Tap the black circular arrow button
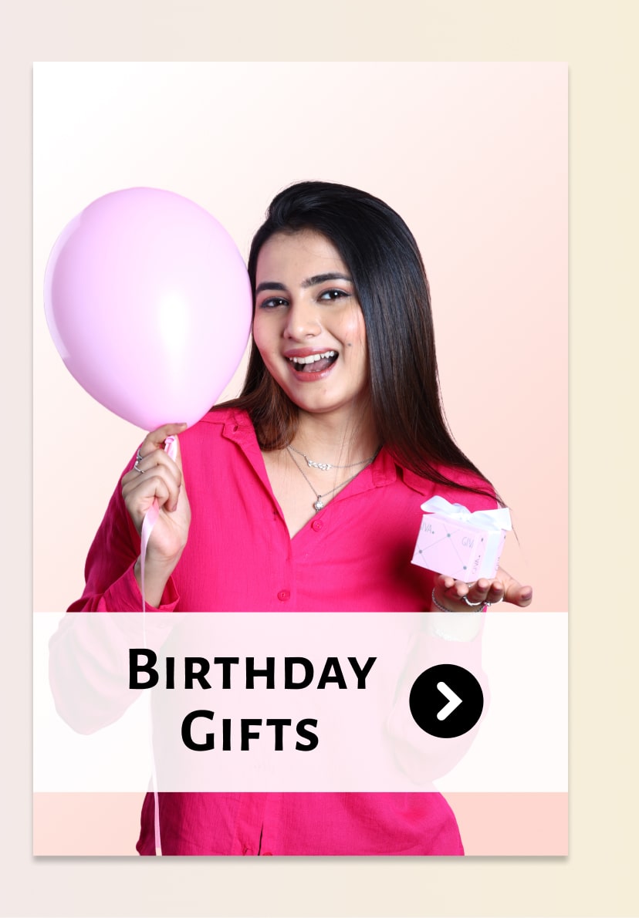Screen dimensions: 639x918 pos(446,700)
